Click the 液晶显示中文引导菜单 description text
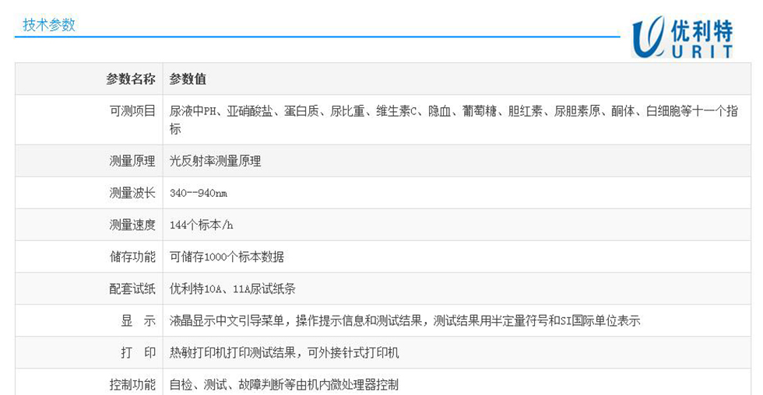The image size is (763, 395). coord(405,320)
